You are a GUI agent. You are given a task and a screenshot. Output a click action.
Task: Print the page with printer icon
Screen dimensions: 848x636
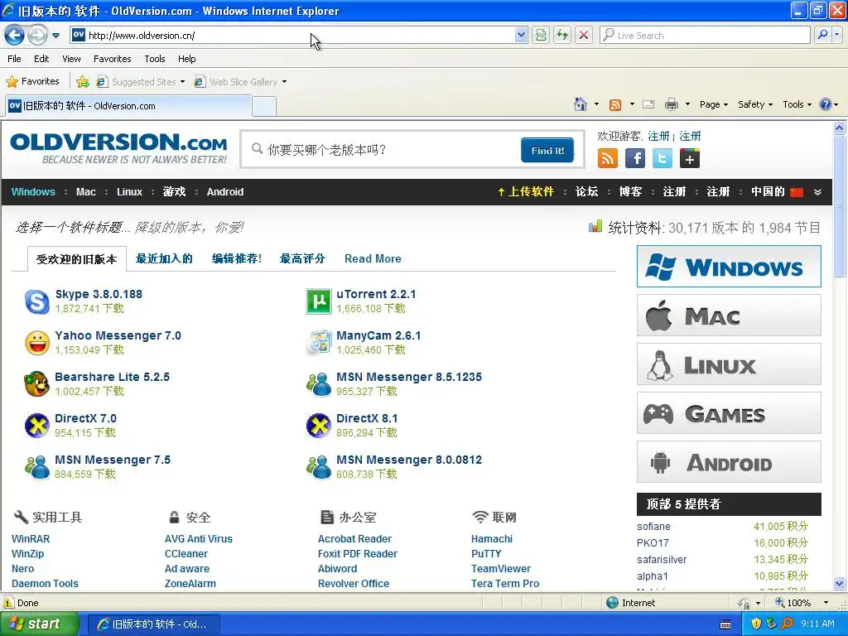tap(671, 104)
